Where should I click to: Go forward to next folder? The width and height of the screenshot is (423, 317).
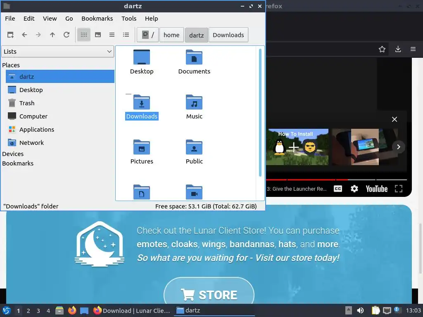coord(38,35)
